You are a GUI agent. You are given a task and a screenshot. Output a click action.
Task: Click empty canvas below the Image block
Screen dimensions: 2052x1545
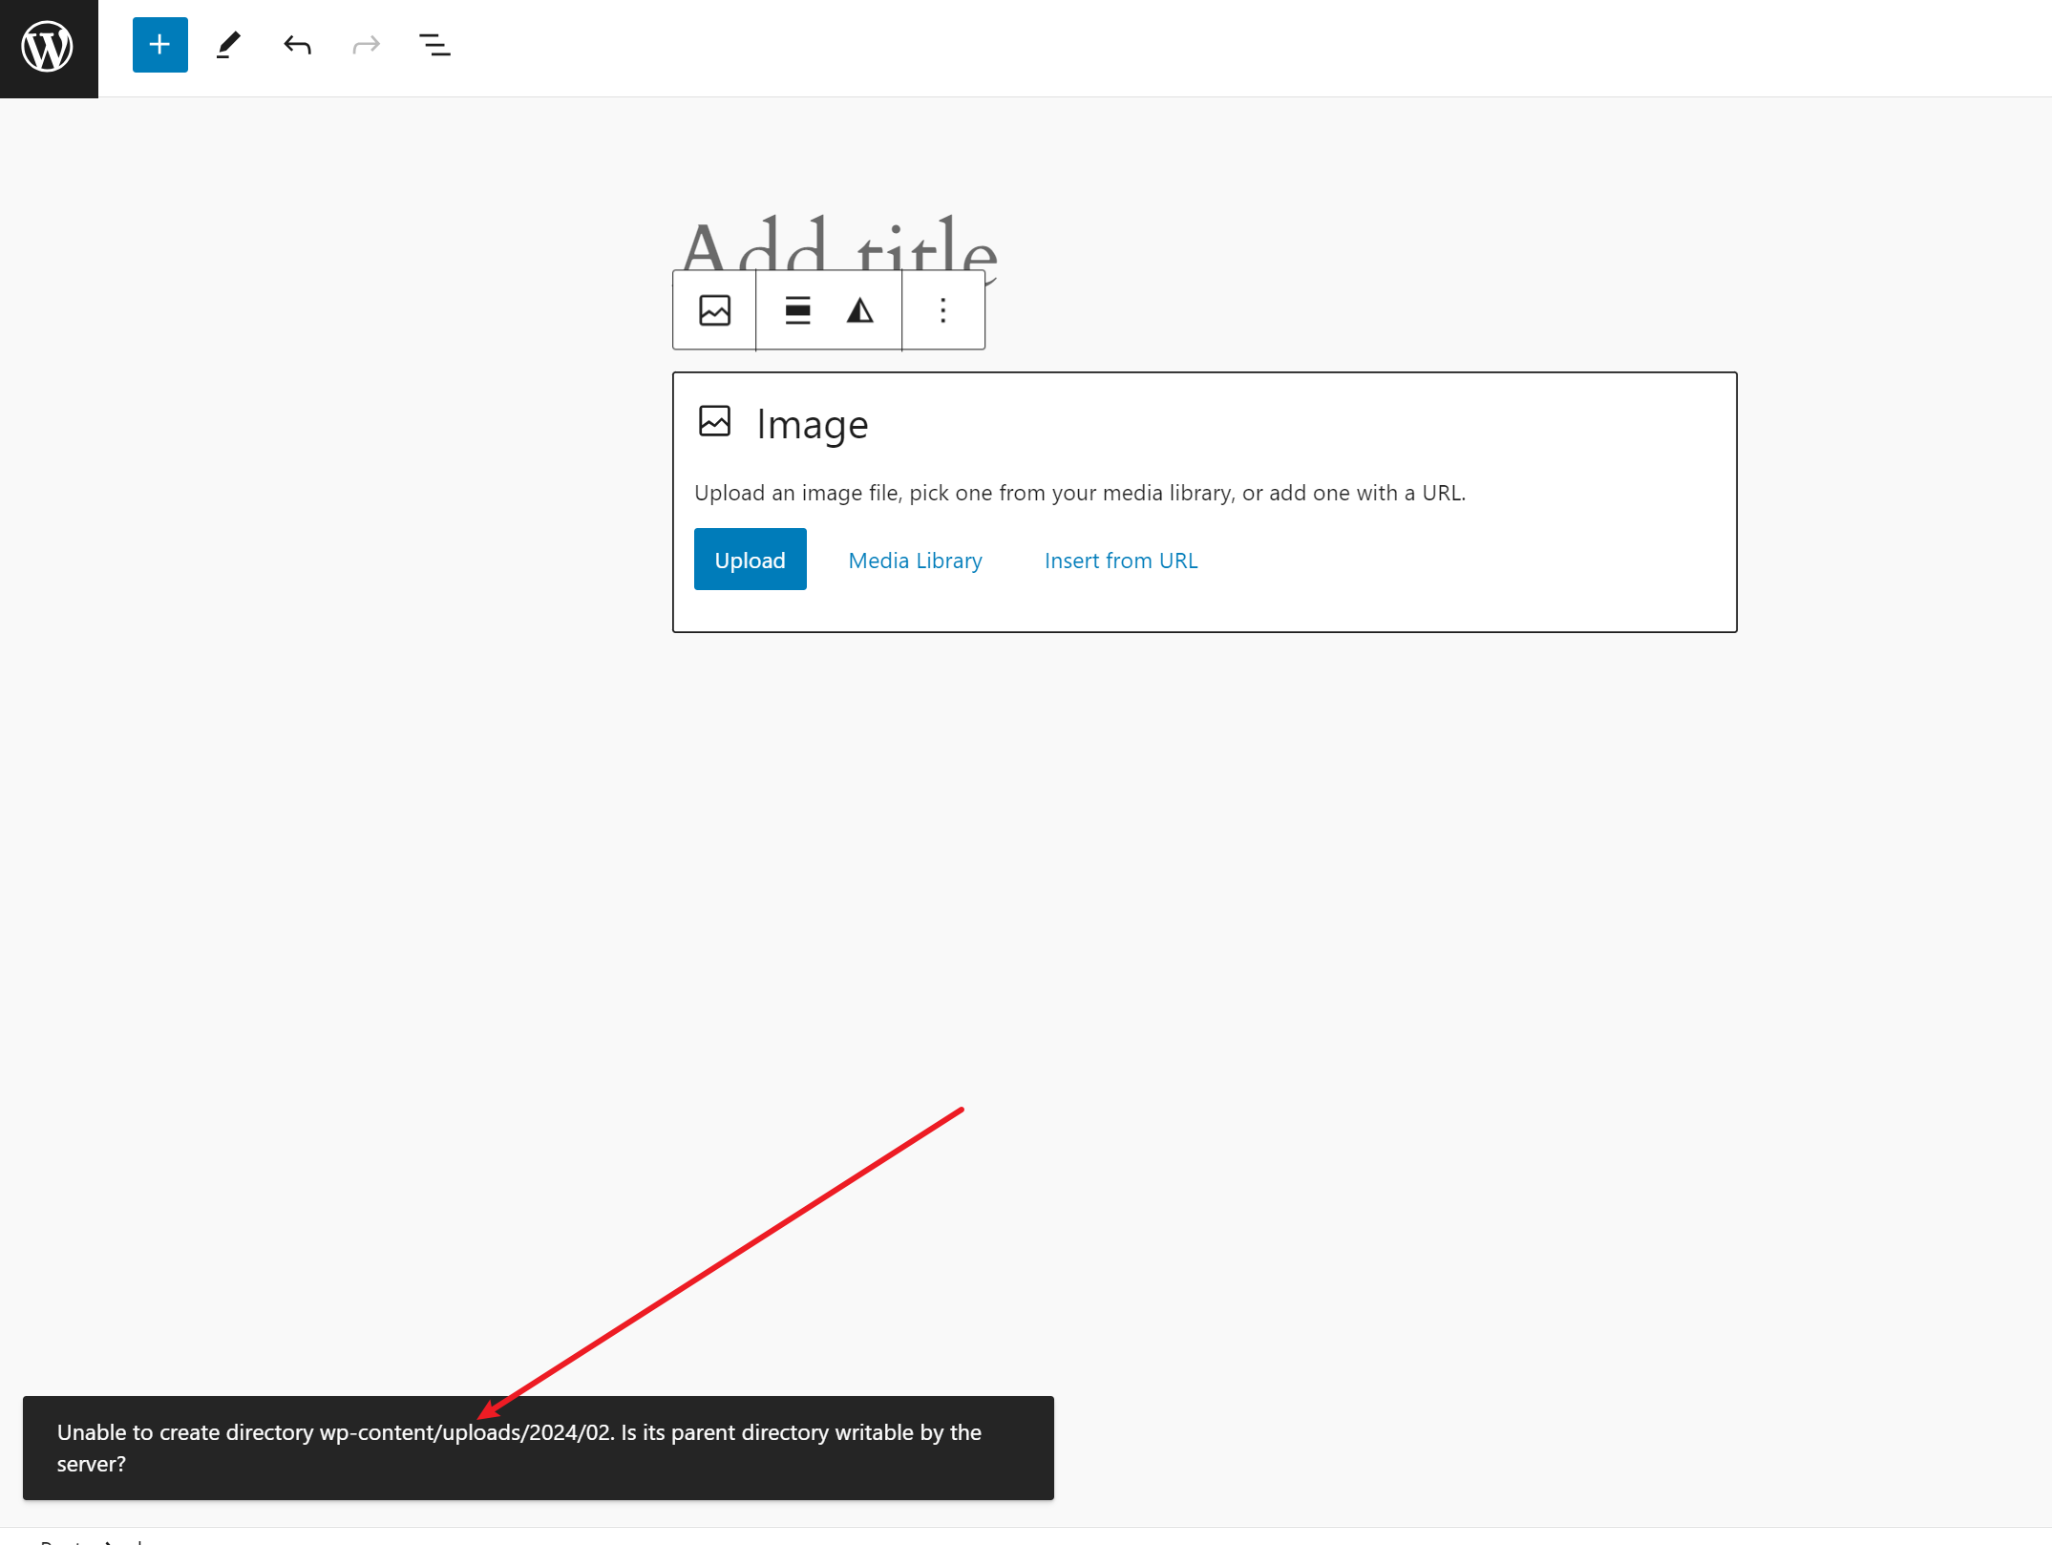1203,859
